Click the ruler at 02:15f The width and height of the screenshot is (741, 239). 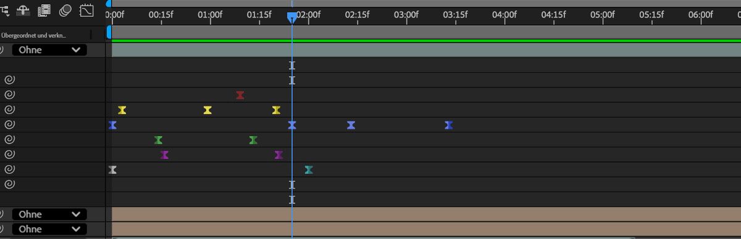pos(358,14)
